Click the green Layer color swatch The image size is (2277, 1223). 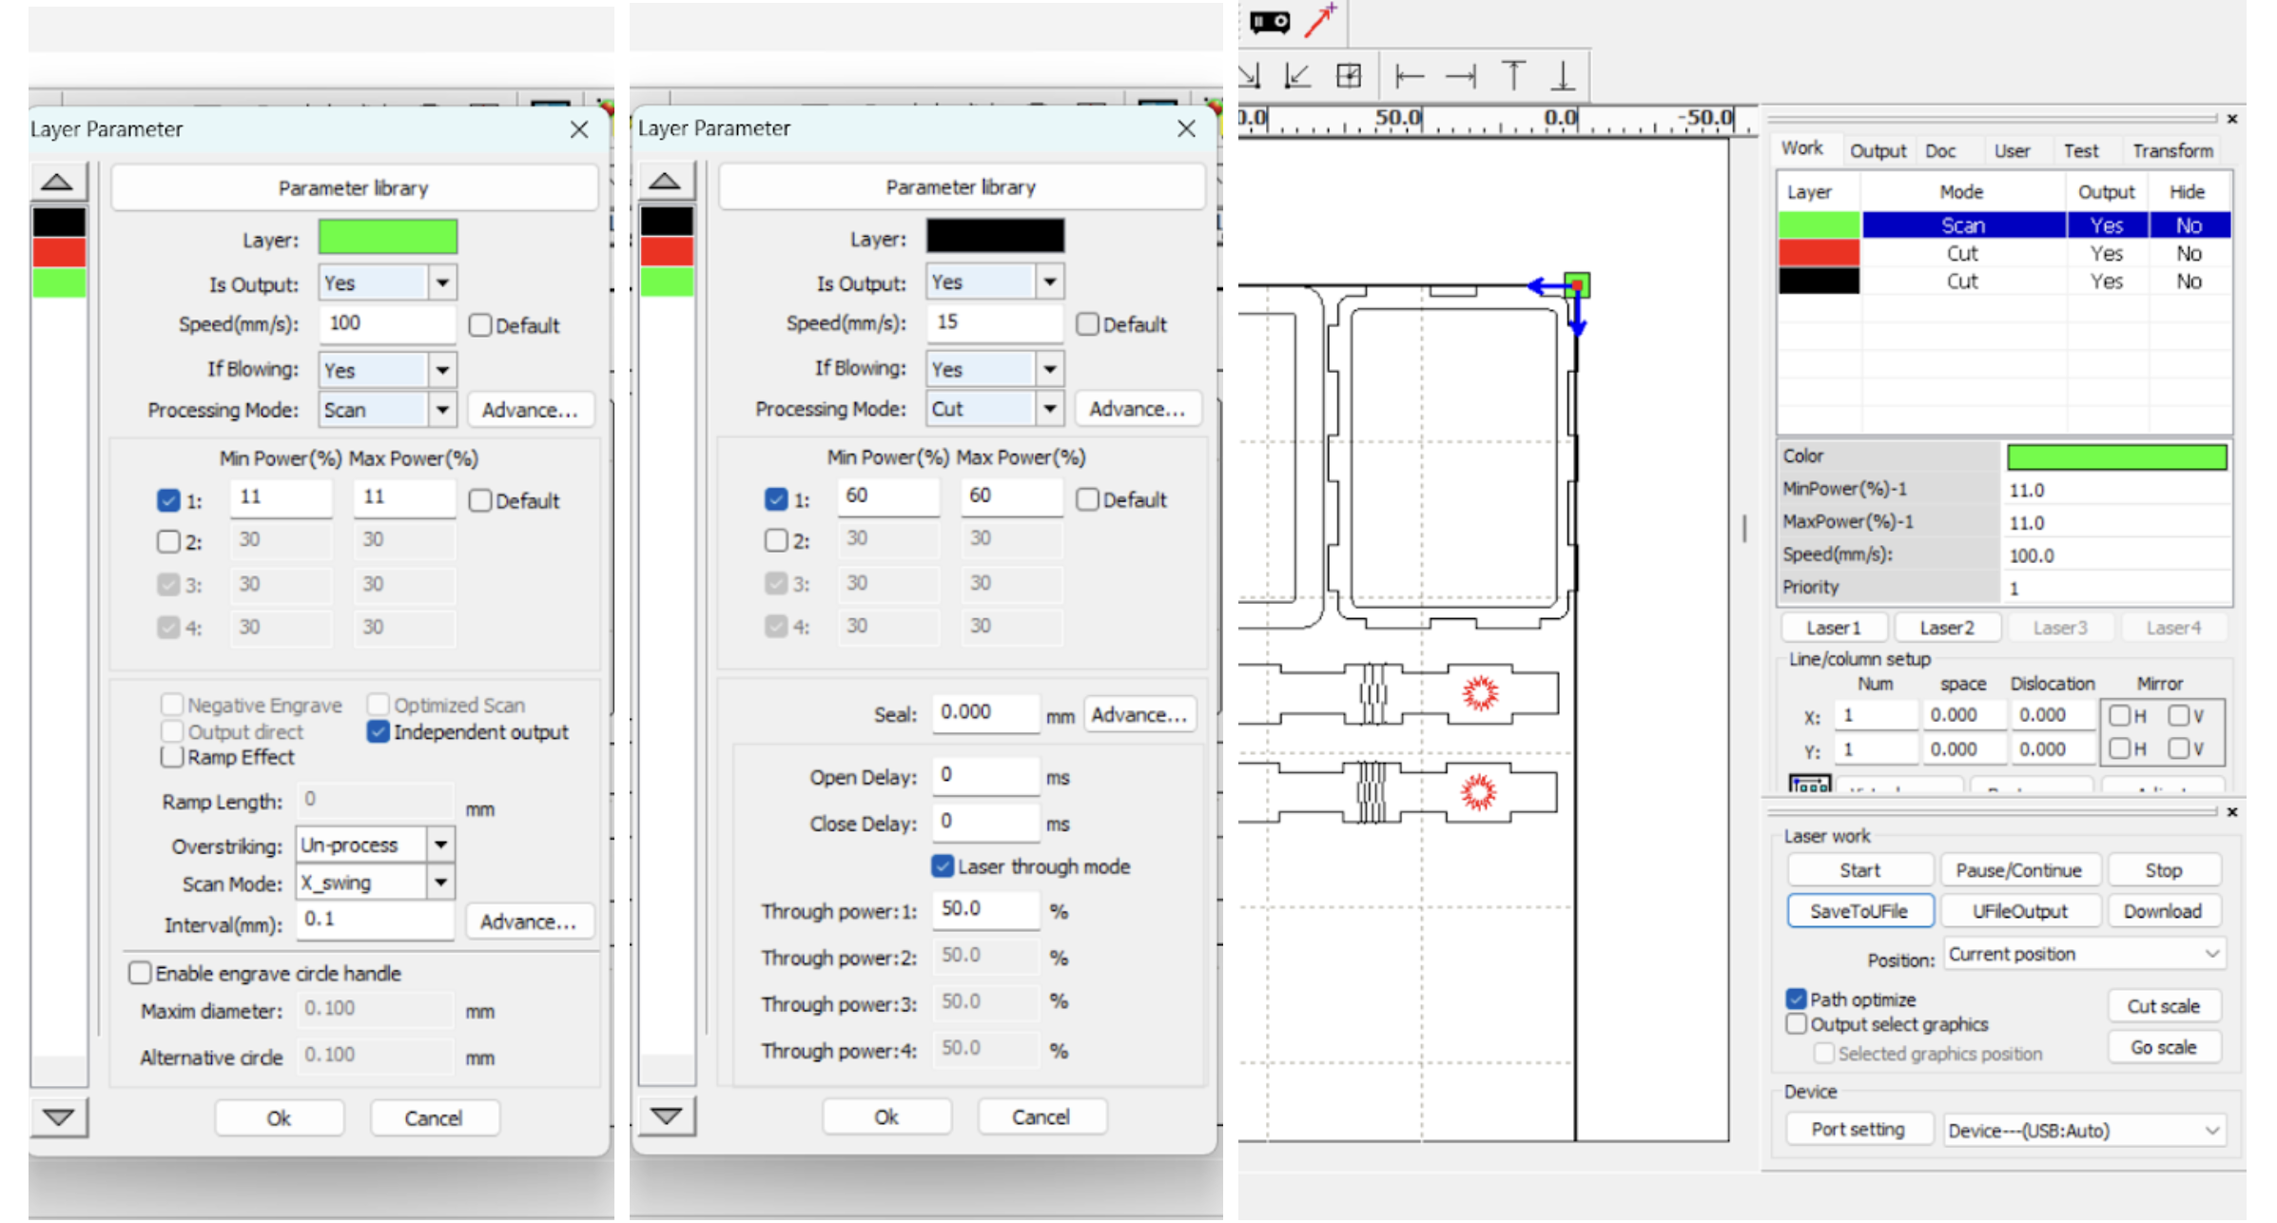click(x=388, y=238)
